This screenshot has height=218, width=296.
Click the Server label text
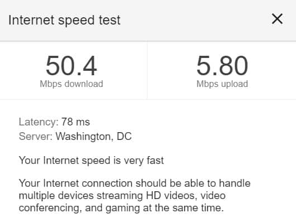[36, 136]
